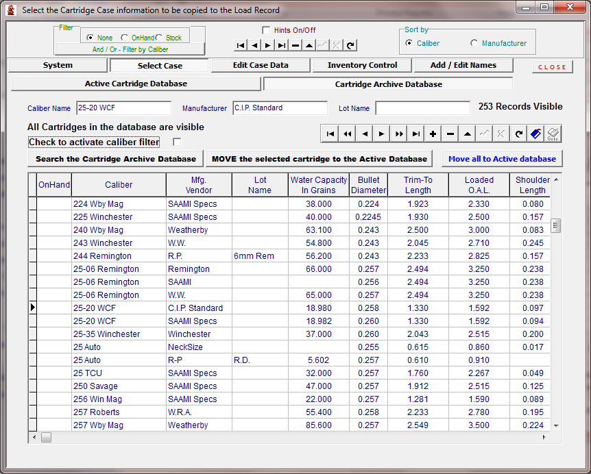Delete archive record via minus icon beside plus icon
The height and width of the screenshot is (474, 591).
tap(450, 134)
